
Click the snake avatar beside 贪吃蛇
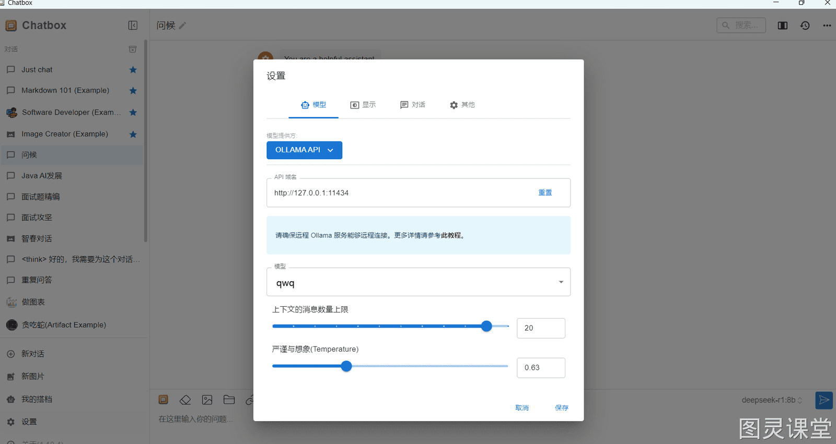[11, 325]
